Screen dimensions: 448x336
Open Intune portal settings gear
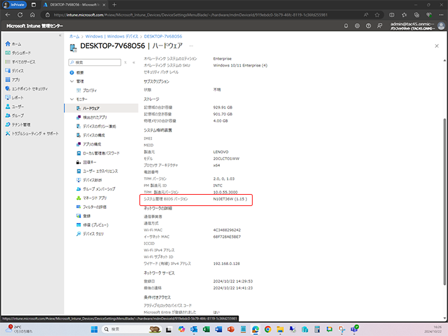coord(357,26)
